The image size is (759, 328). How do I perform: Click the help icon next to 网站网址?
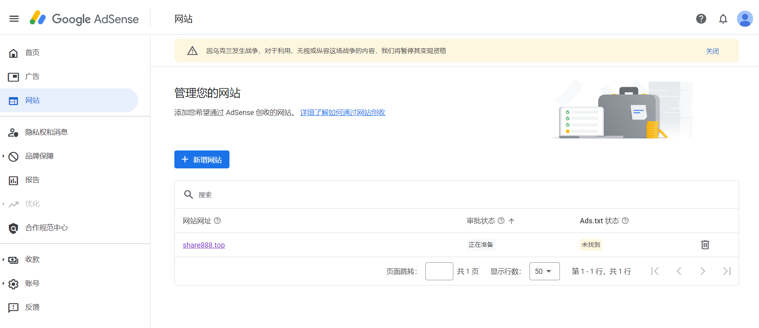point(217,221)
